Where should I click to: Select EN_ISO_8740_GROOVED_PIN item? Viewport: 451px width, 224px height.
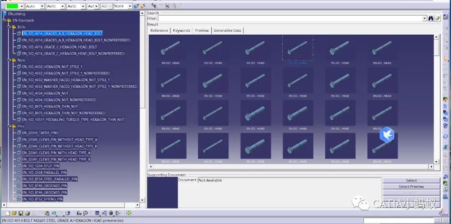click(x=45, y=186)
